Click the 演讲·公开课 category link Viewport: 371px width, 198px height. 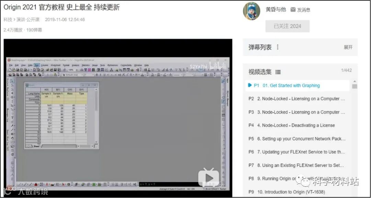pyautogui.click(x=28, y=20)
